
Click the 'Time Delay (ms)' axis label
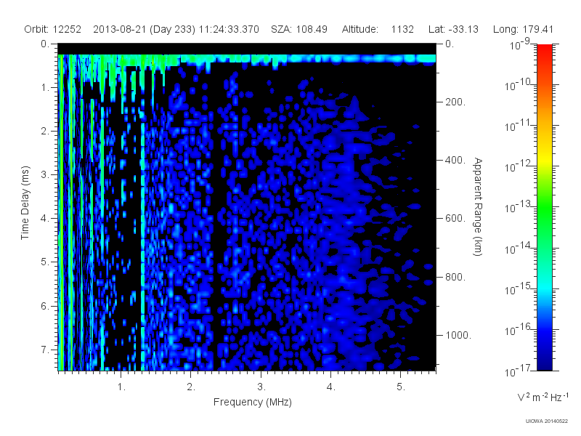point(25,203)
